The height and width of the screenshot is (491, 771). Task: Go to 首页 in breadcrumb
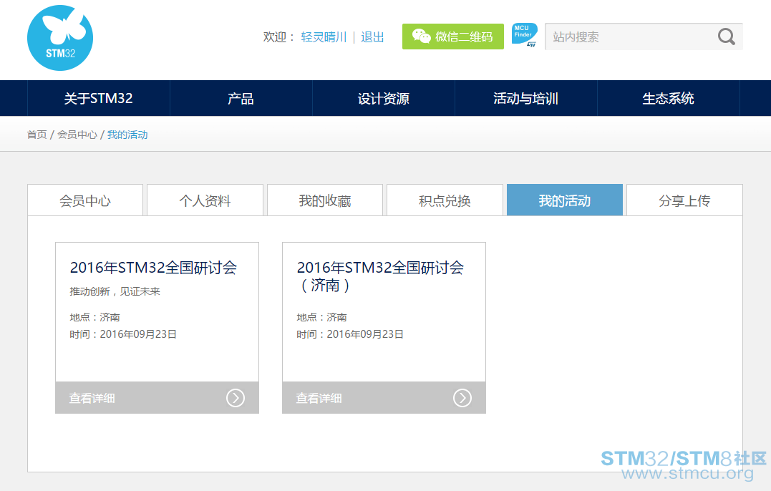tap(37, 135)
